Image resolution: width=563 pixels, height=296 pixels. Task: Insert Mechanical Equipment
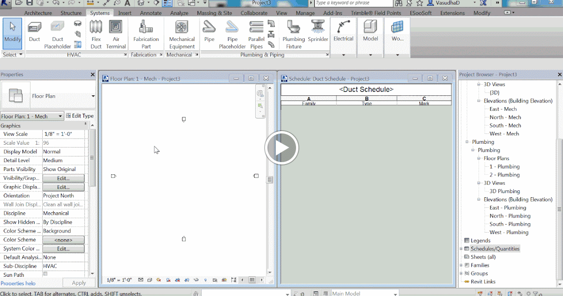(x=182, y=34)
